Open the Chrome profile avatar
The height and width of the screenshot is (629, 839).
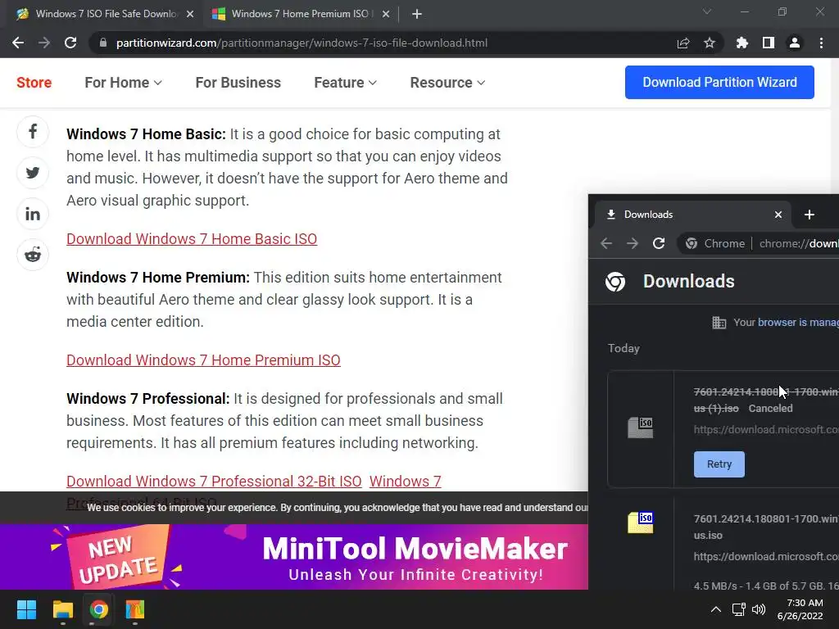795,43
